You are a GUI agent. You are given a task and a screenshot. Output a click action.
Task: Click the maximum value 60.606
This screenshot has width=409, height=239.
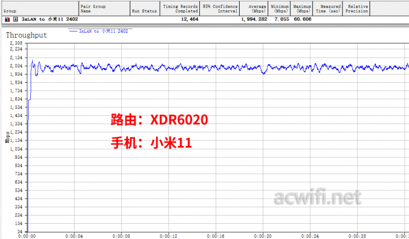click(303, 19)
